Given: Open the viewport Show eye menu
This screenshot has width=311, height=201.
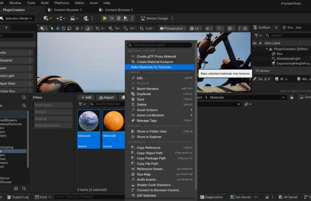Looking at the screenshot, I should click(x=208, y=28).
